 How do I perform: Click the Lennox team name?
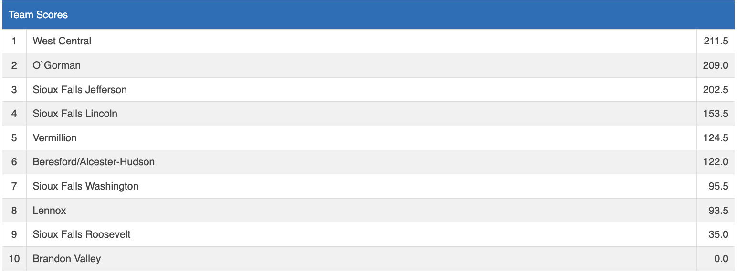coord(49,211)
